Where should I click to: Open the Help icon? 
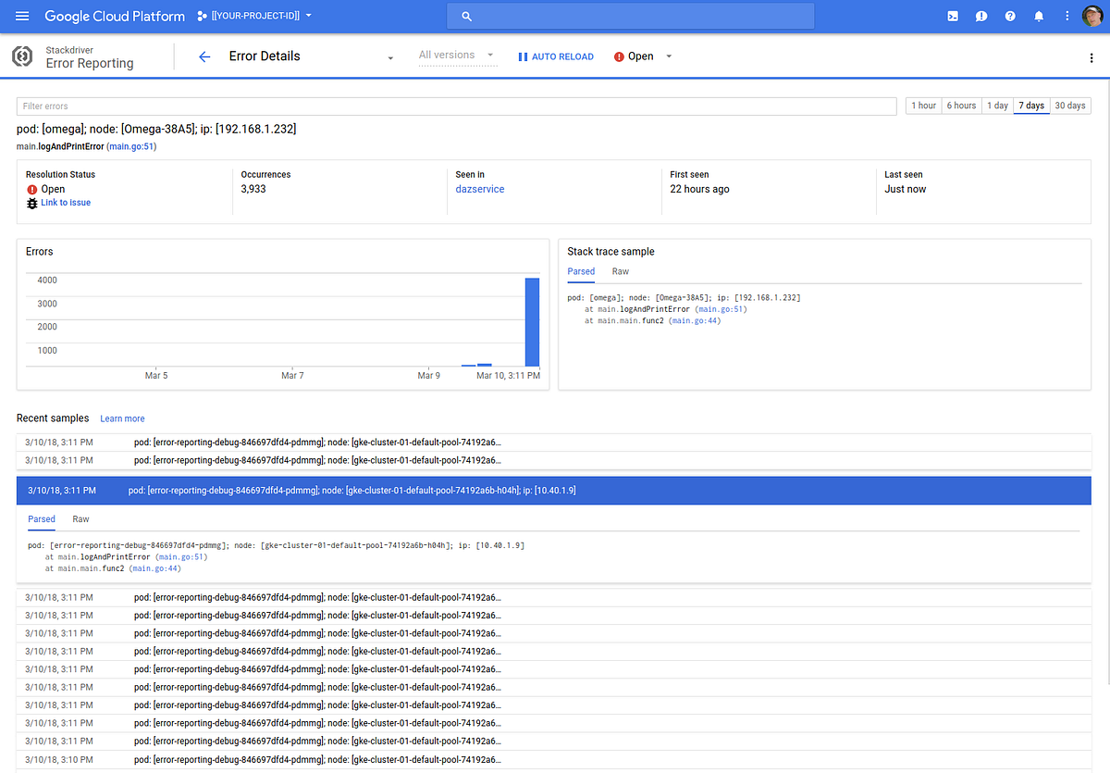(1010, 16)
